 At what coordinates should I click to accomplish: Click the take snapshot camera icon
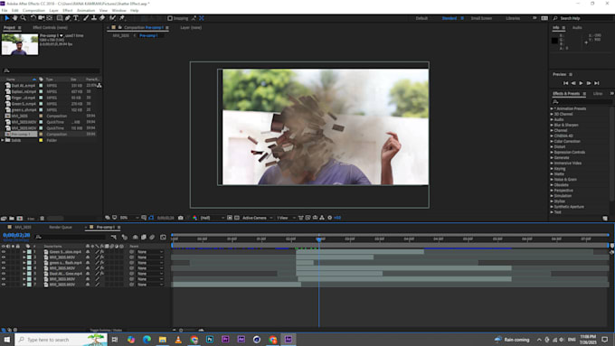(x=180, y=218)
